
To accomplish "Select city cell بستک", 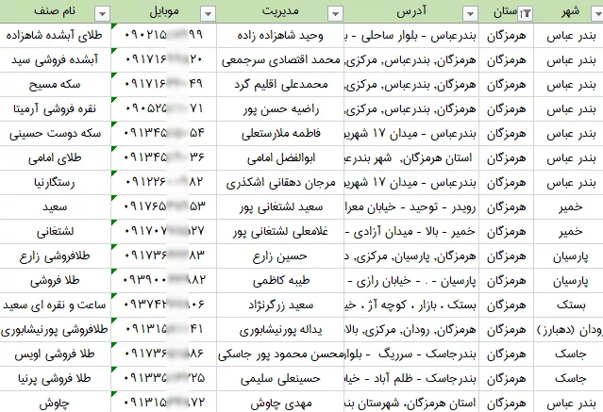I will [569, 305].
